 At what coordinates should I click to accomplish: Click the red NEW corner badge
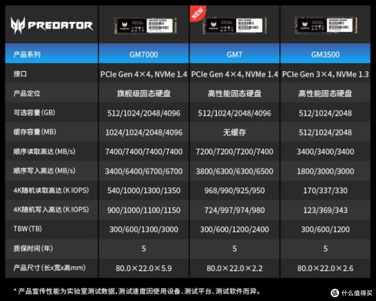click(197, 13)
